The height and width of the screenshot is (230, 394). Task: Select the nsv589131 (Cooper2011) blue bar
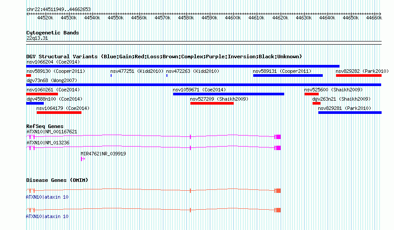coord(288,75)
